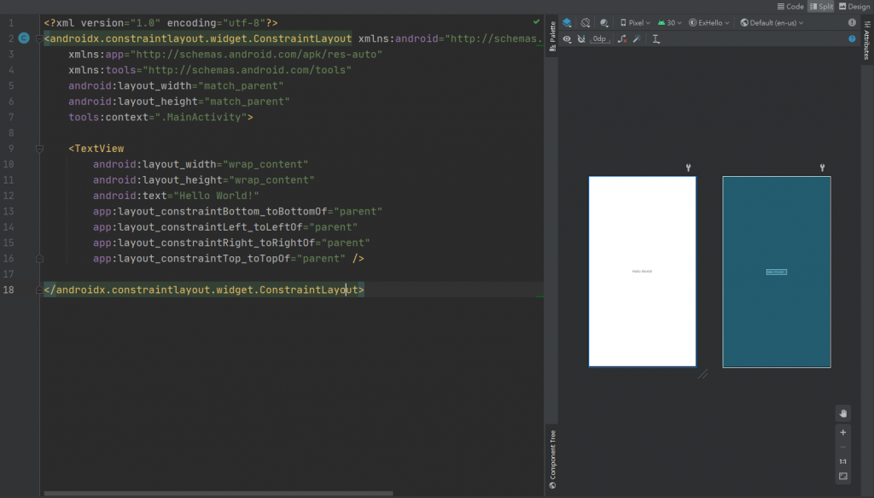Click the zoom in plus button

[842, 433]
